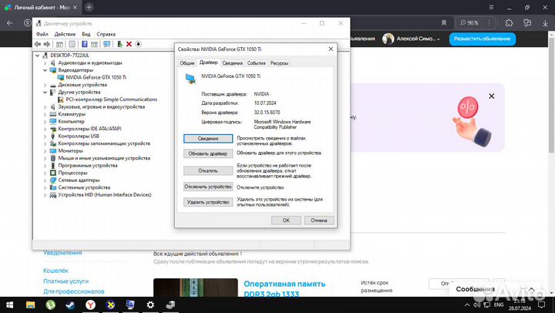The width and height of the screenshot is (555, 313).
Task: Click the Update driver toolbar icon
Action: 120,44
